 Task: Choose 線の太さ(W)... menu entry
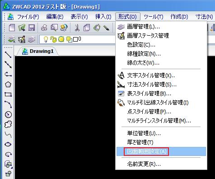coord(161,63)
